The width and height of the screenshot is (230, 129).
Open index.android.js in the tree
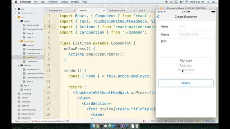click(28, 114)
